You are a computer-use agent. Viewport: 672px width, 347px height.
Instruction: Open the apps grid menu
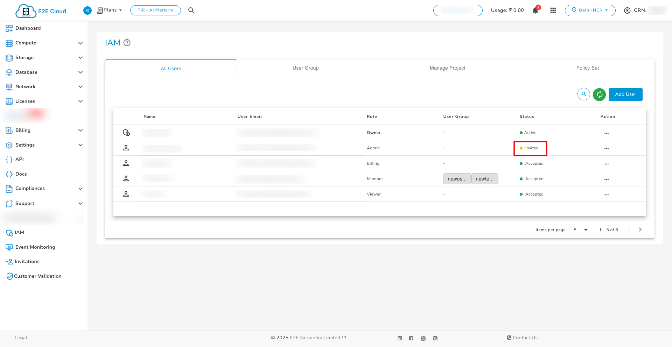(553, 10)
